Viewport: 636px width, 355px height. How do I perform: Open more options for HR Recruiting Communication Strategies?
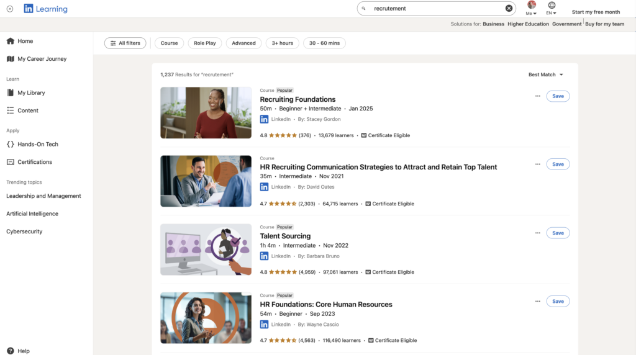pyautogui.click(x=537, y=164)
